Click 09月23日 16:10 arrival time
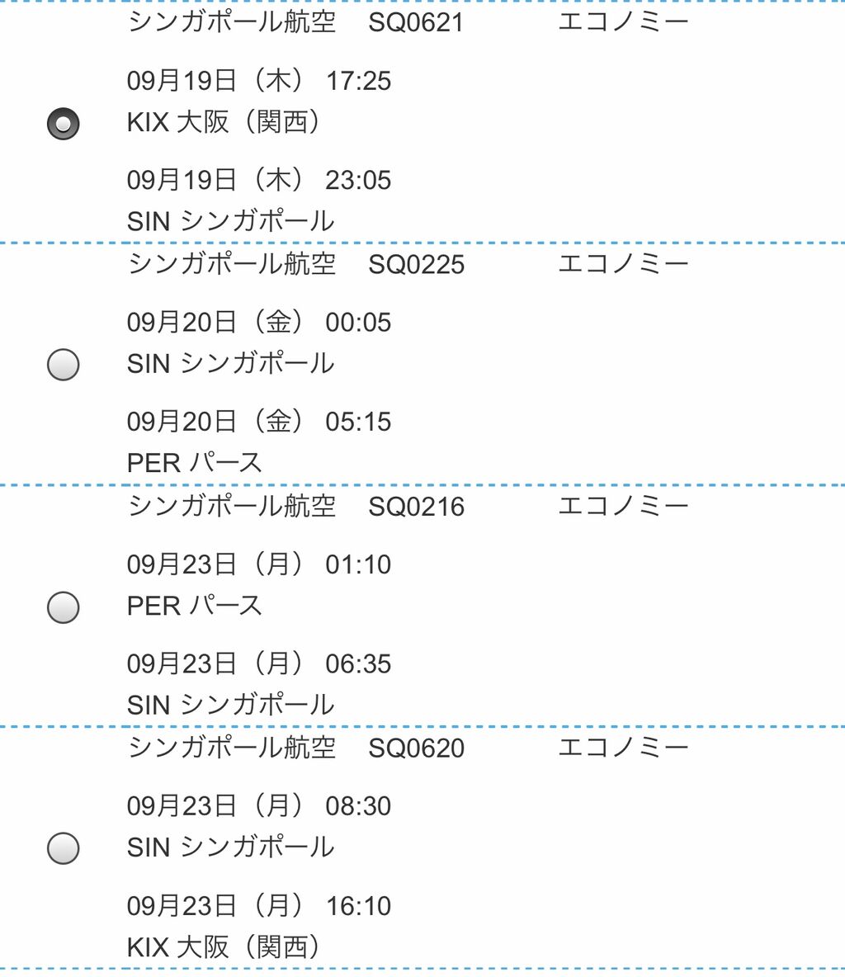 tap(258, 905)
